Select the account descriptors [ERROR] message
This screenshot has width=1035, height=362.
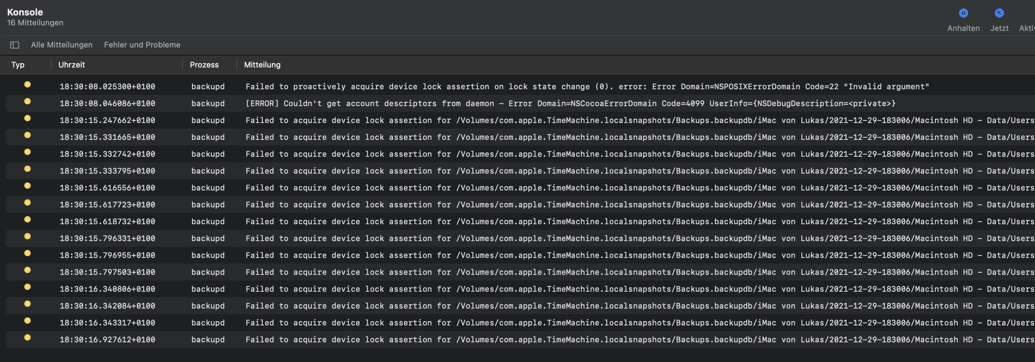570,104
